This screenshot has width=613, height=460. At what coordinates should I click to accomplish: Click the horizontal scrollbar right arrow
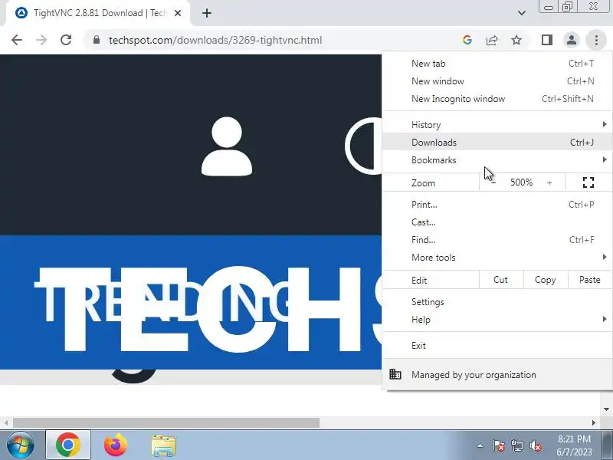click(x=593, y=423)
